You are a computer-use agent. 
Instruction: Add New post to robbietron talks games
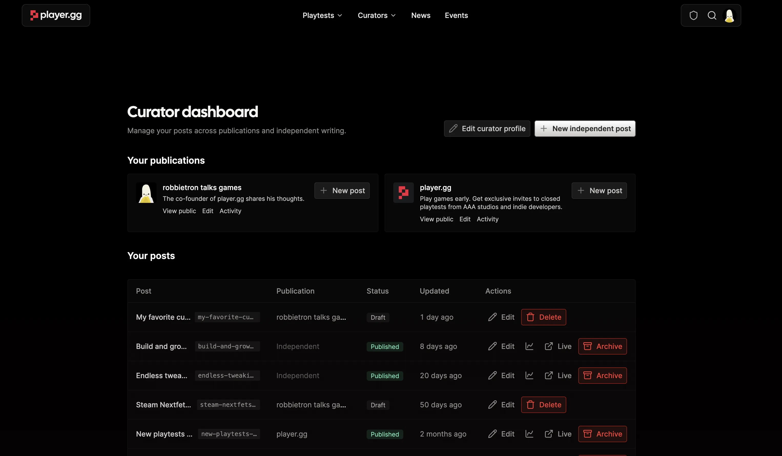[x=342, y=190]
